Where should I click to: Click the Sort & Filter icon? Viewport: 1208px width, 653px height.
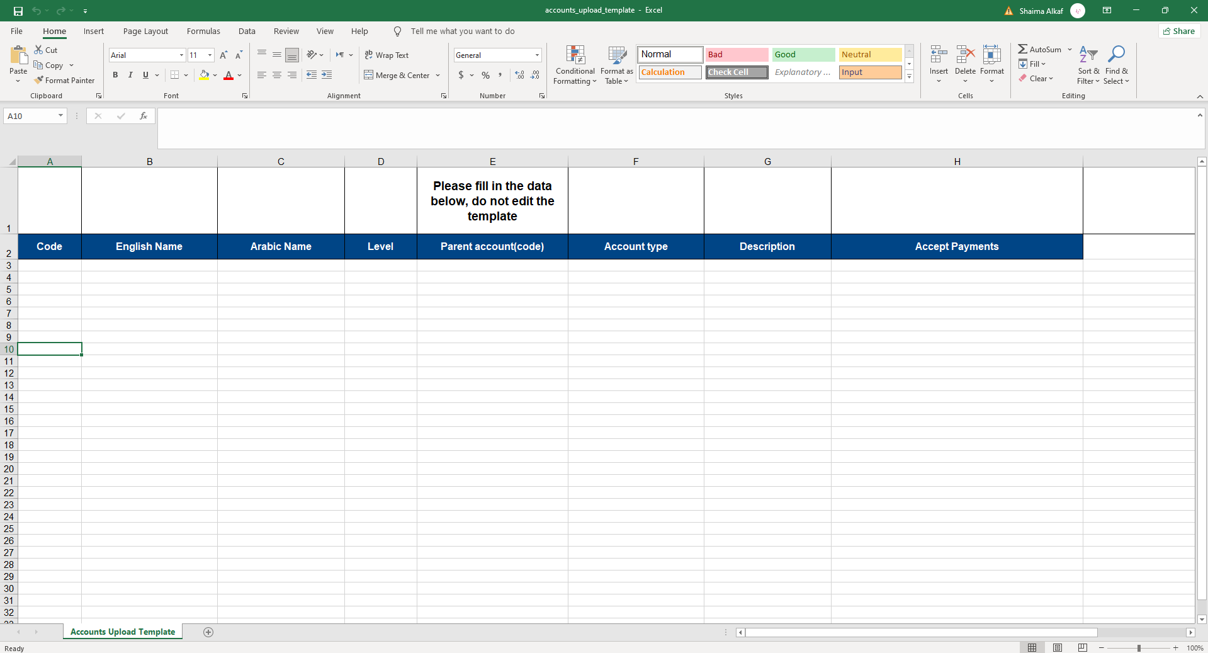[x=1088, y=55]
